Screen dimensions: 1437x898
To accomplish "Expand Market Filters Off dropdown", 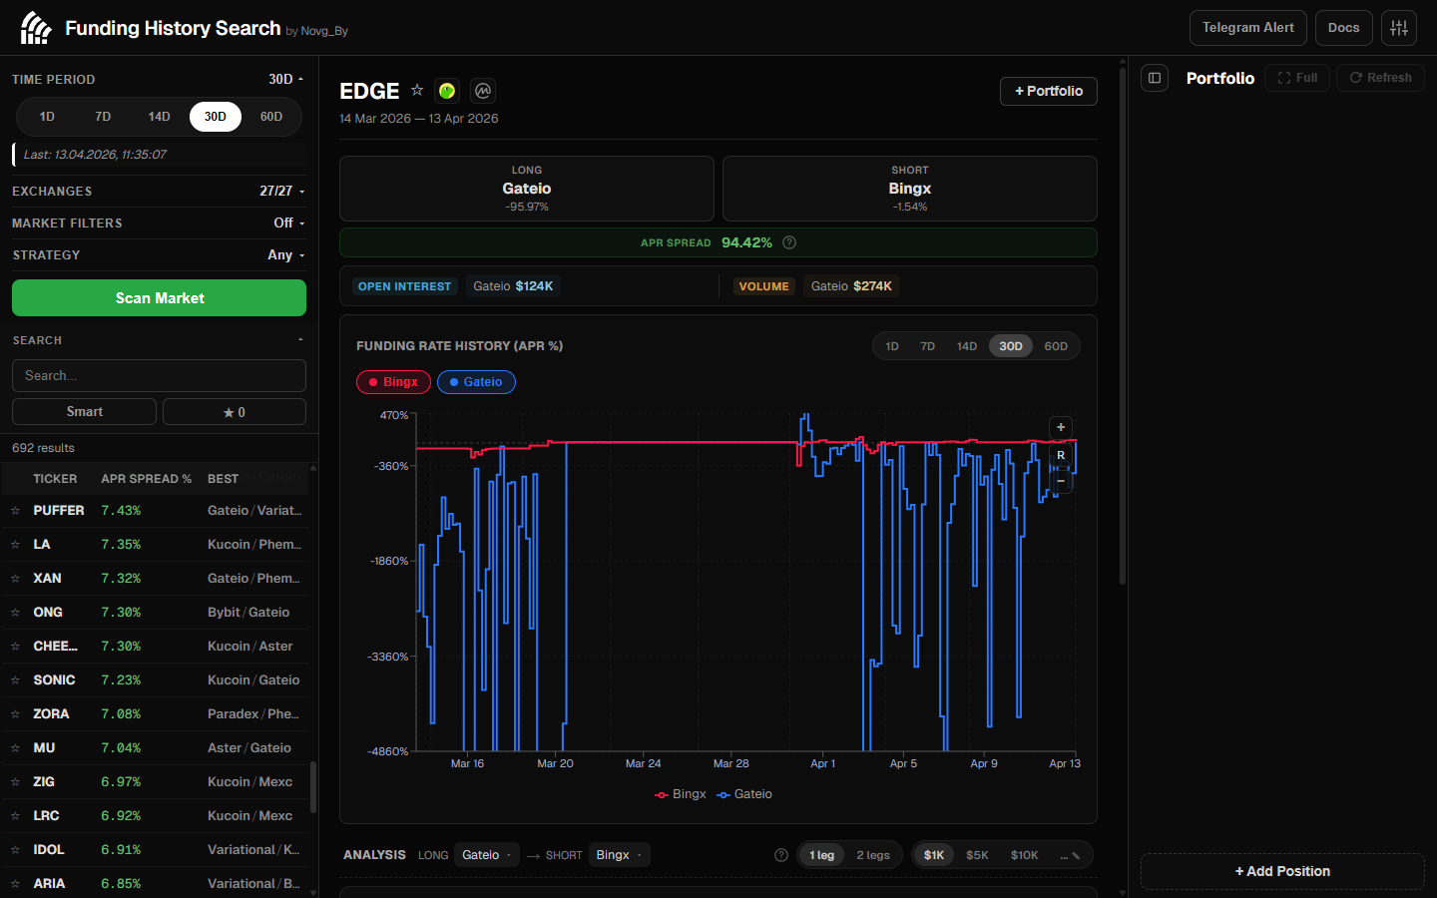I will [289, 223].
